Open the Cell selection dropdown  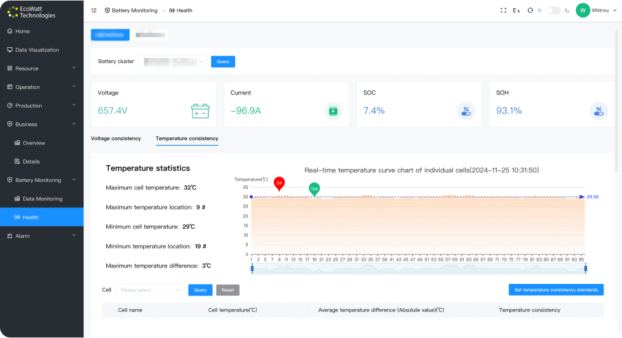point(149,290)
